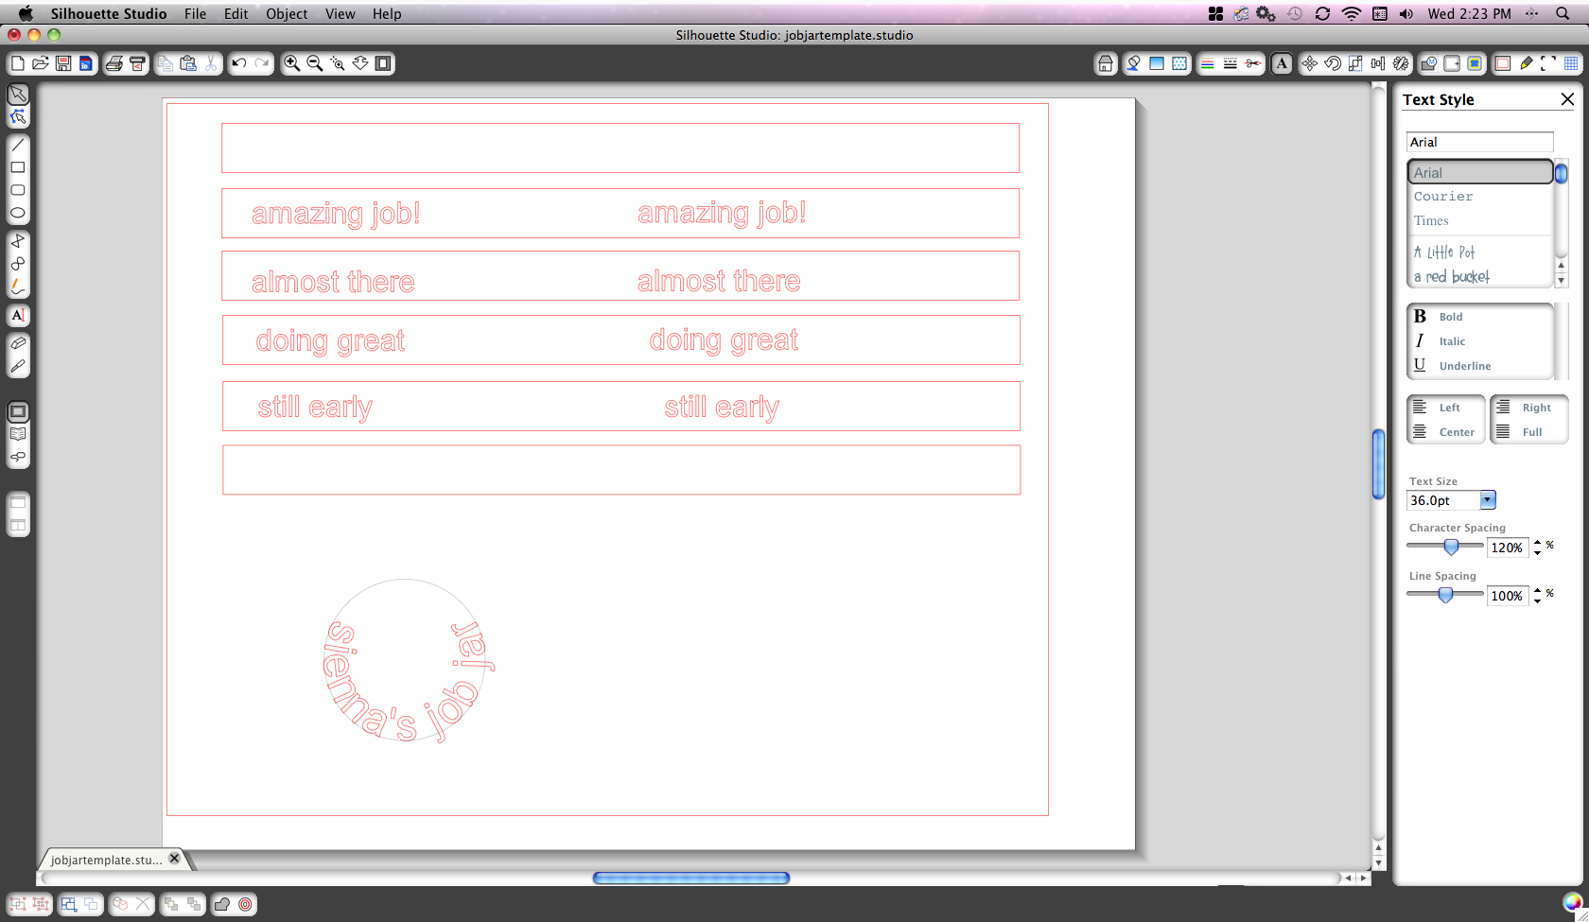Click the Fit to Page icon
The height and width of the screenshot is (922, 1589).
tap(383, 63)
